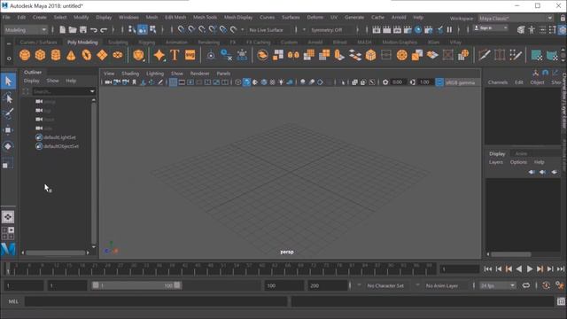Click the Freeze Transformations shelf icon
567x319 pixels.
pos(242,55)
